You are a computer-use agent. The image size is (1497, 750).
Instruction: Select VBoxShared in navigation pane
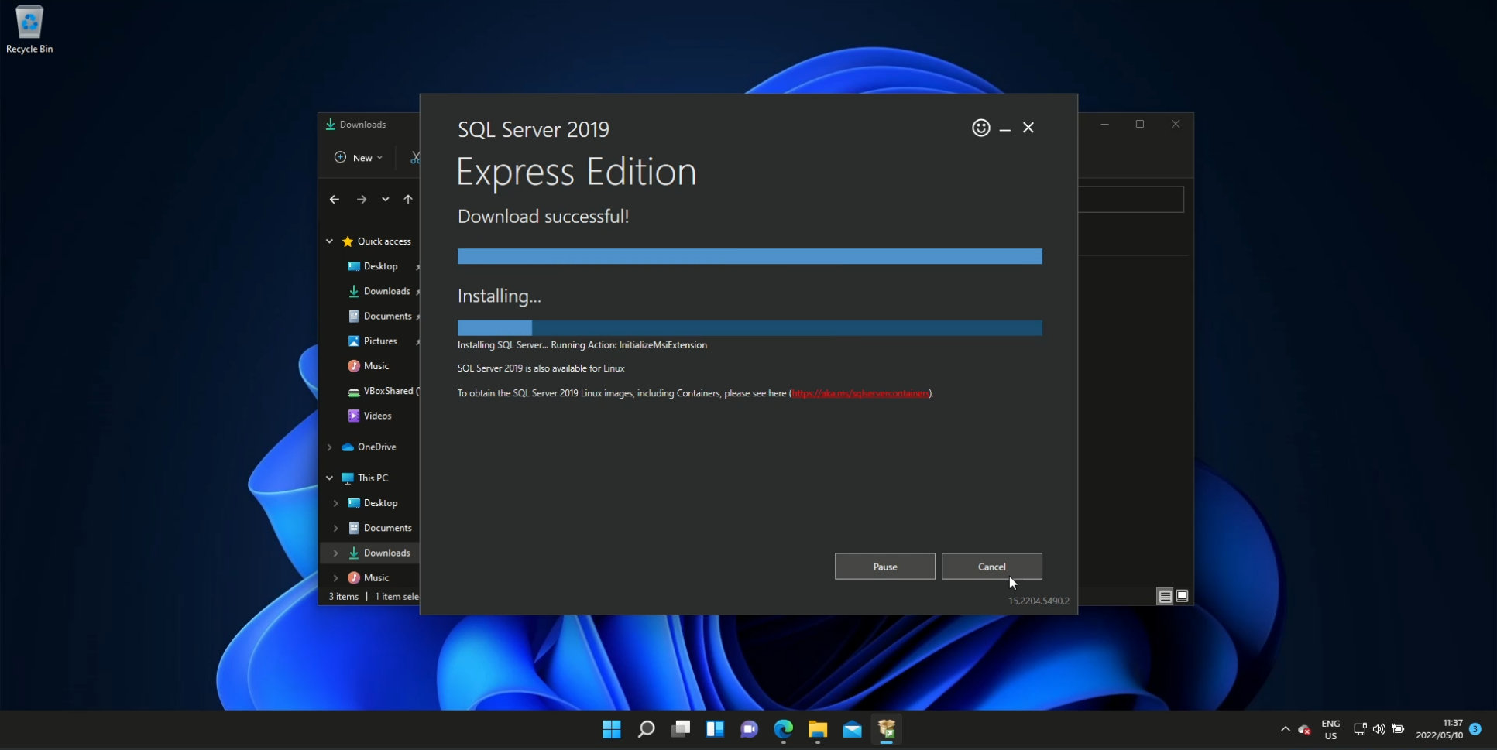click(x=383, y=391)
